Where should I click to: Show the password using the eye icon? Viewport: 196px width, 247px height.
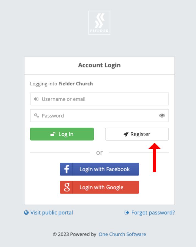tap(162, 116)
